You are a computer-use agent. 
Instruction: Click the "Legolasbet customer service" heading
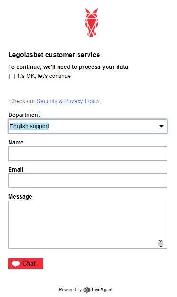point(54,55)
